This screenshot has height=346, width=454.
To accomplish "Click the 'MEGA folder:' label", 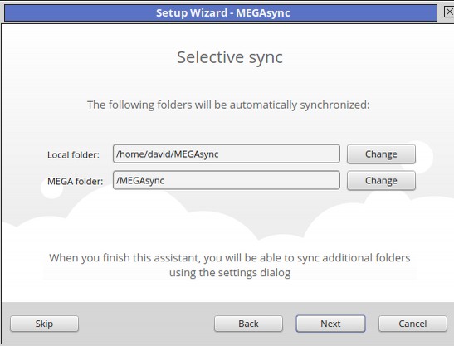I will pos(76,181).
